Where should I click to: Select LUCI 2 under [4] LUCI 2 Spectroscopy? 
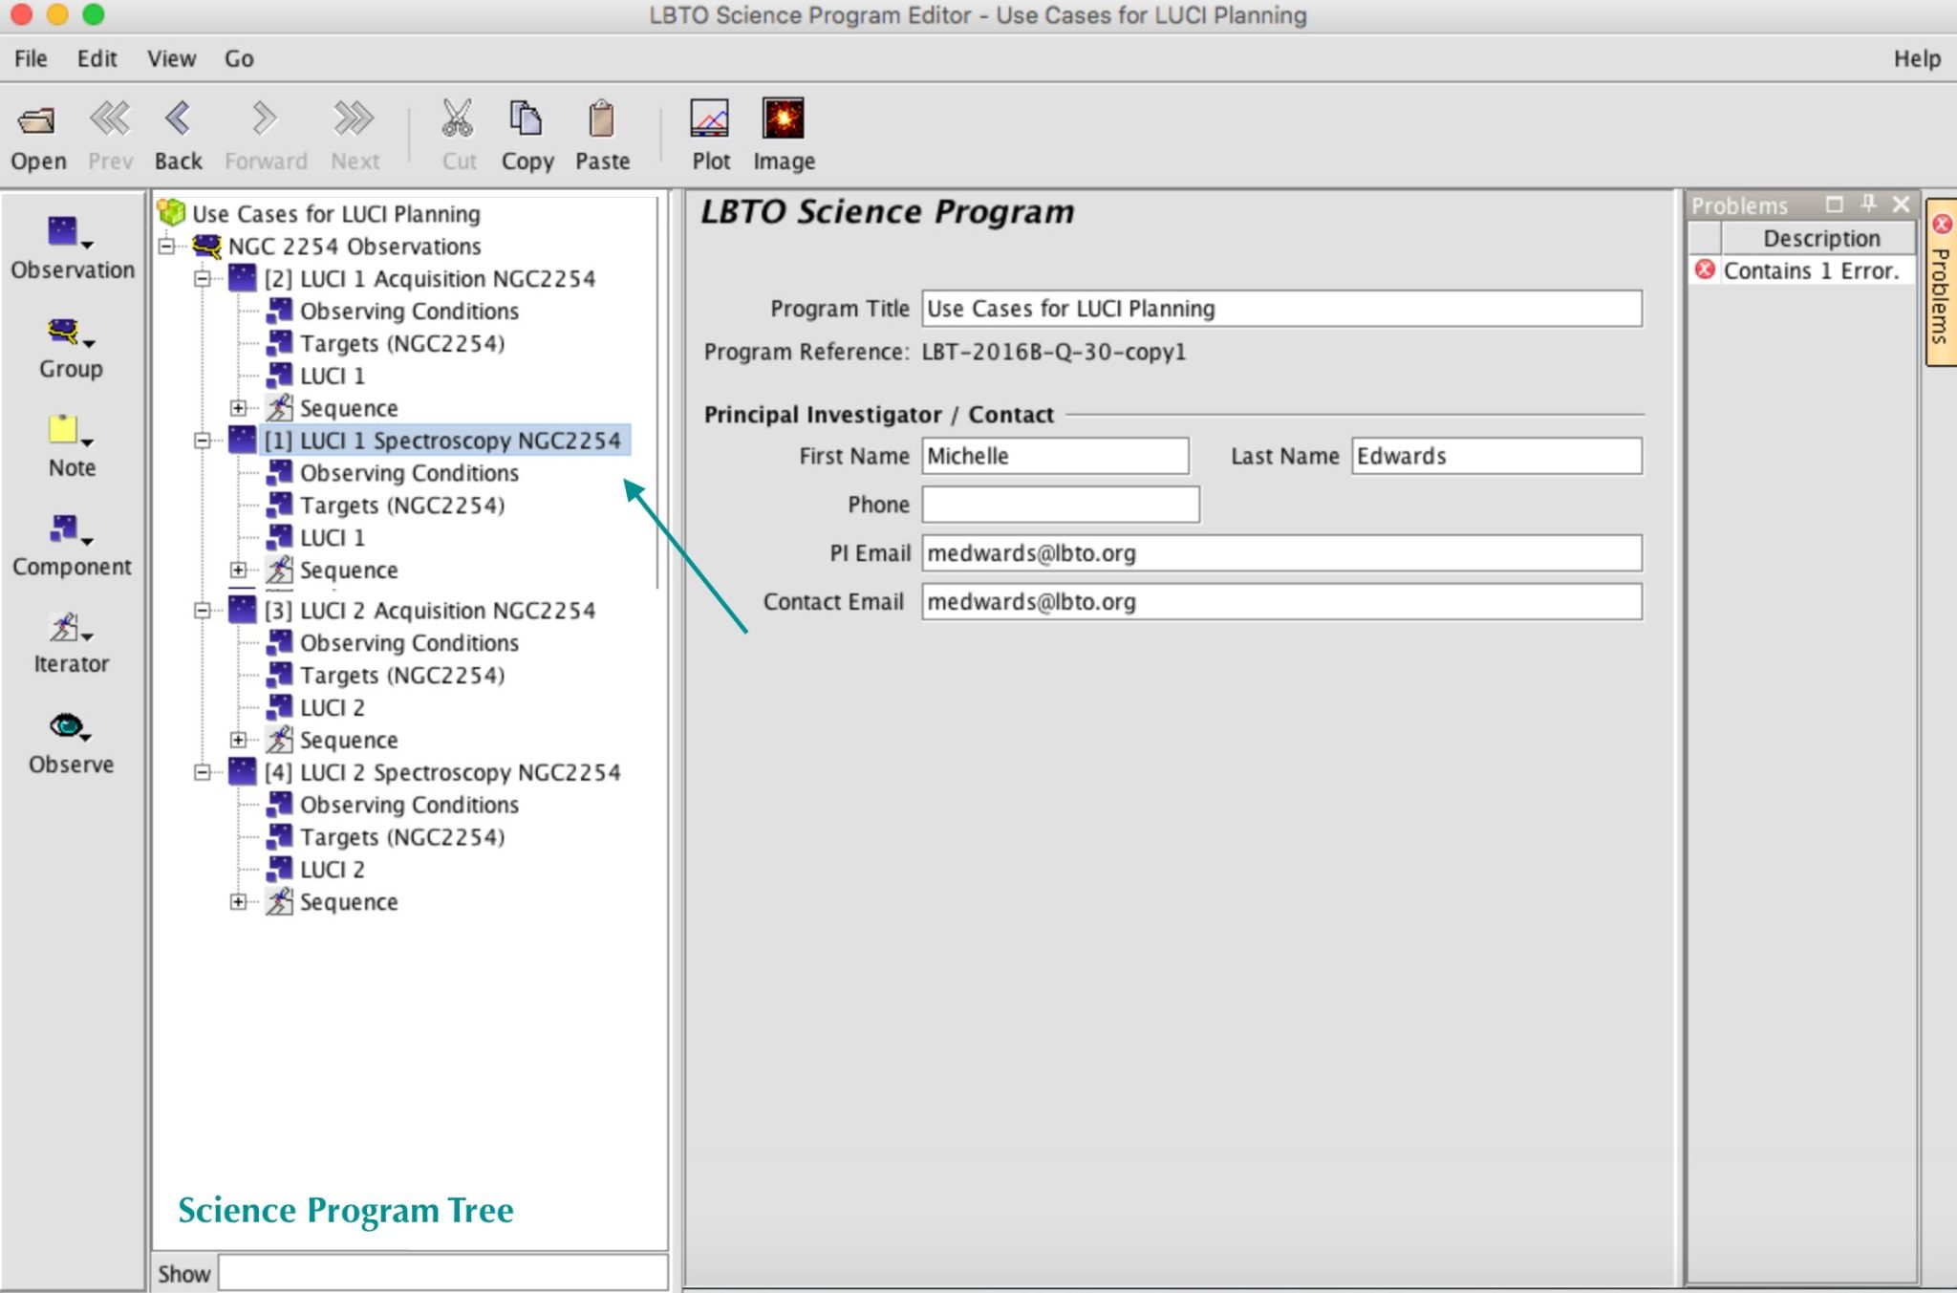333,870
